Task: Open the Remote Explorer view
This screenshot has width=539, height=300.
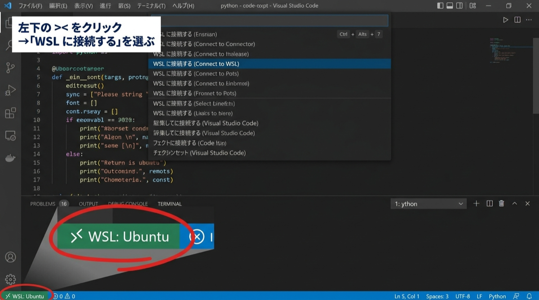Action: (x=10, y=135)
